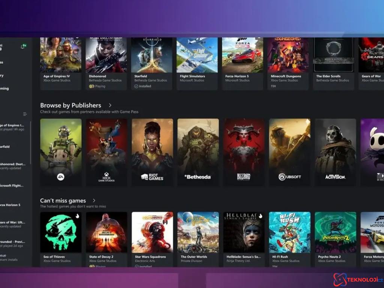
Task: Open the Gears of War game card
Action: tap(371, 64)
